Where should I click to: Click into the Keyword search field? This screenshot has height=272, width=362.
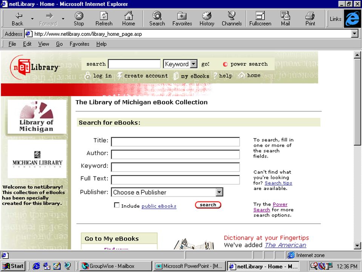175,167
